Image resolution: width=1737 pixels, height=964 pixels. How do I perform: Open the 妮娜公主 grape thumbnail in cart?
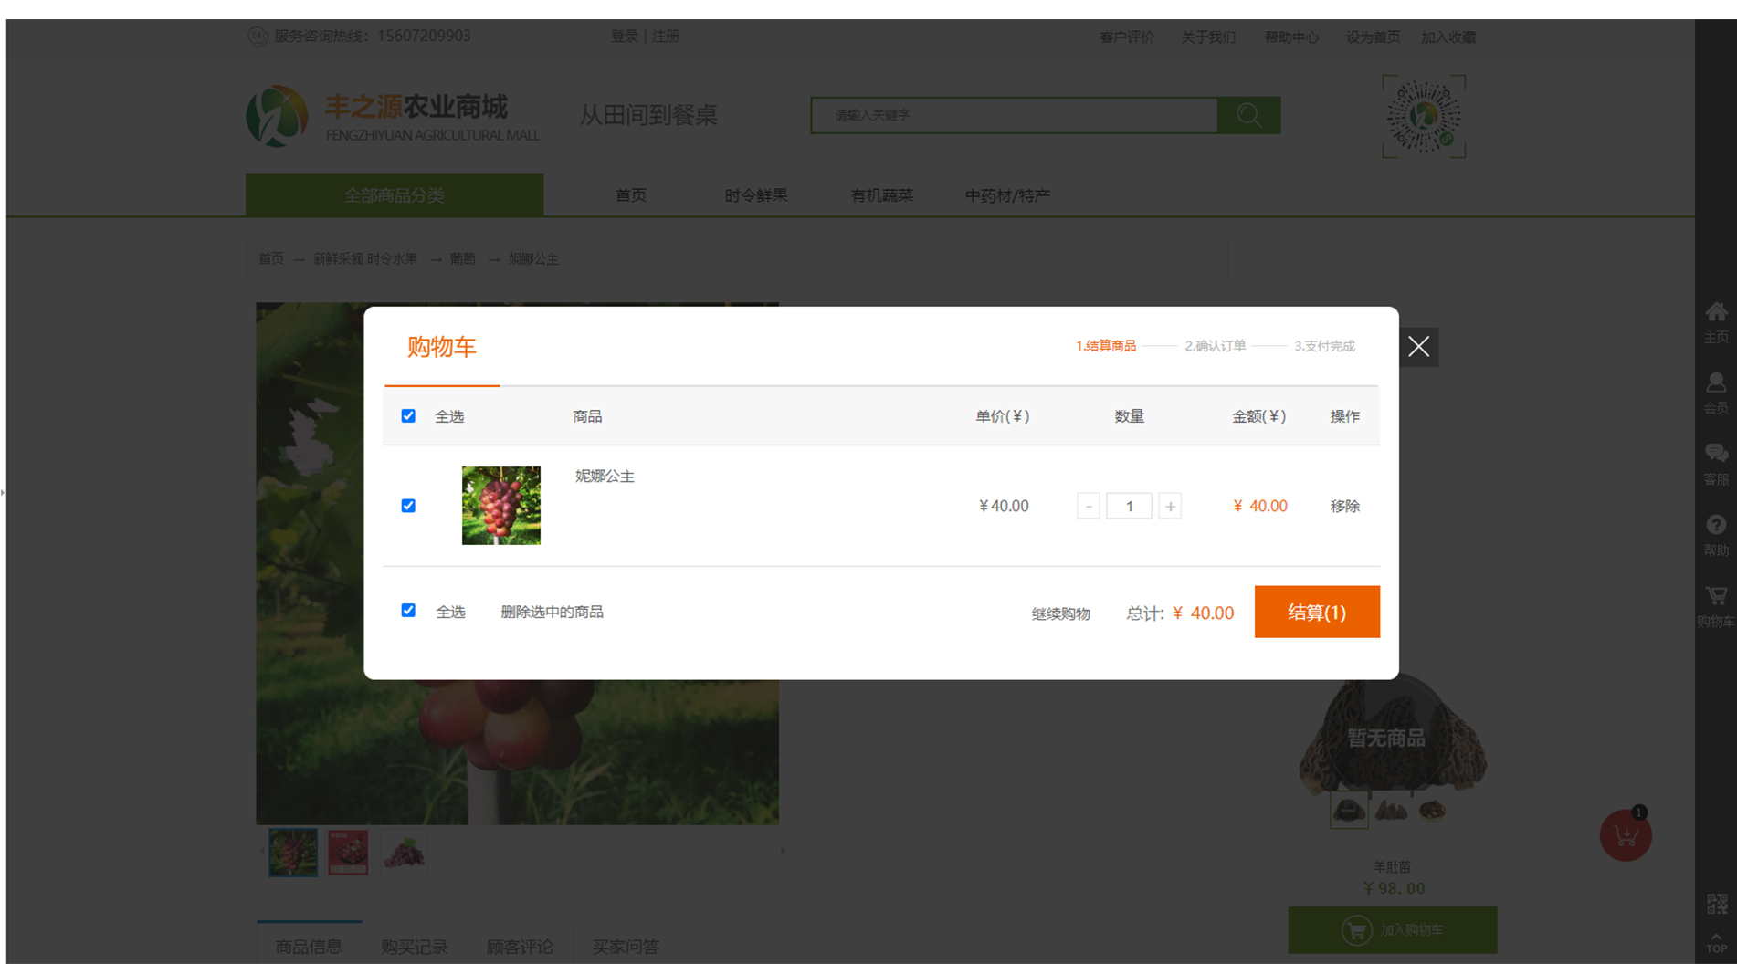click(x=500, y=506)
